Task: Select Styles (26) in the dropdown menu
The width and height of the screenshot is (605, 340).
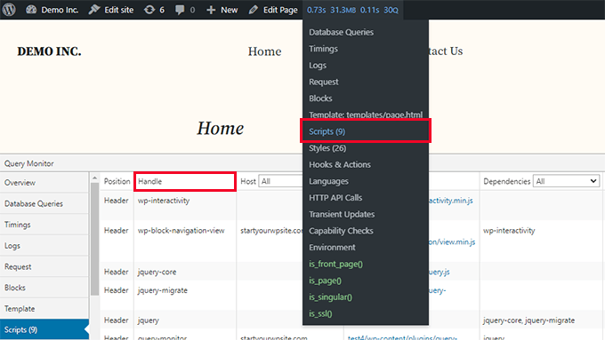Action: point(327,148)
